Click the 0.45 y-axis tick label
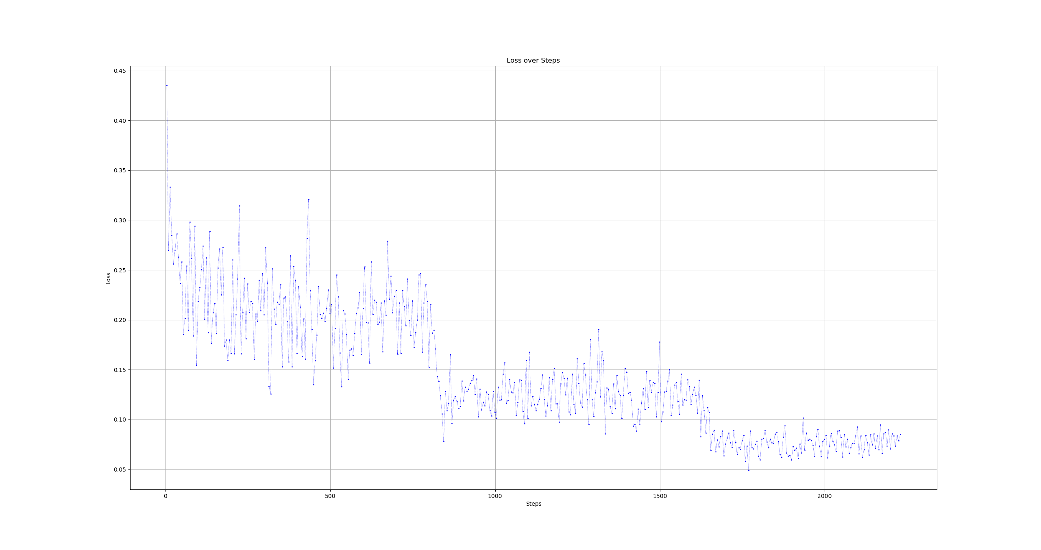 (x=120, y=71)
